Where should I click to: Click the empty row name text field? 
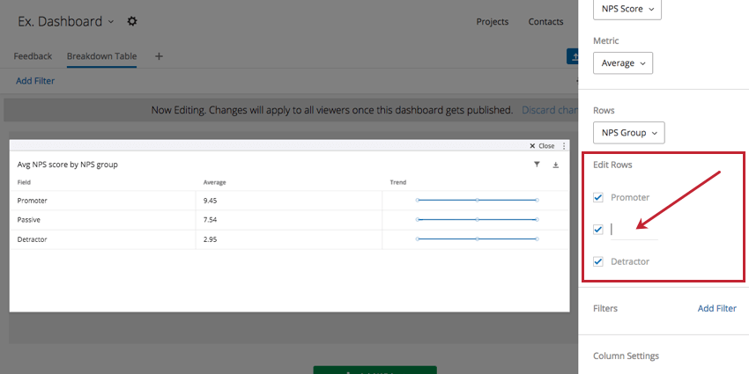point(634,230)
